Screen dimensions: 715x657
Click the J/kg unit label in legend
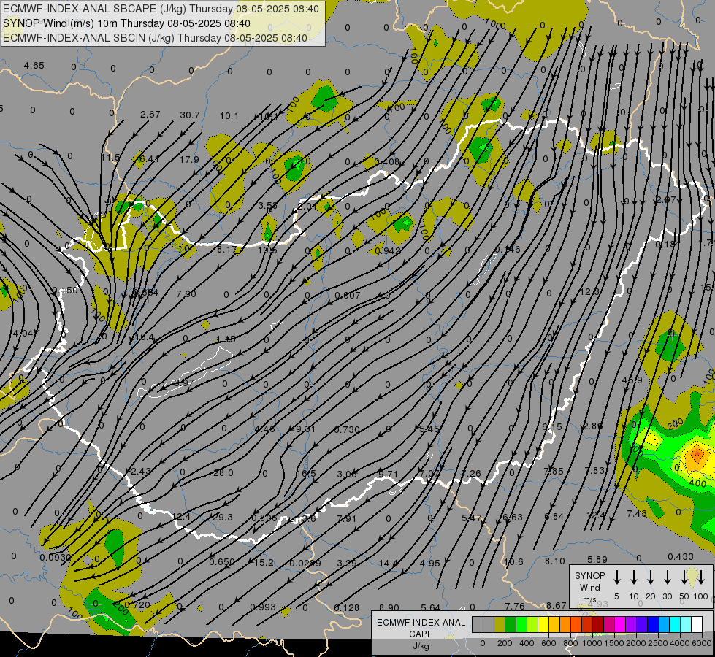pyautogui.click(x=421, y=646)
